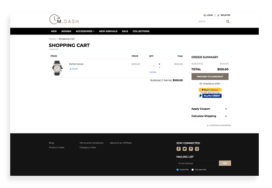The image size is (272, 188).
Task: Increase quantity with the up arrow
Action: pyautogui.click(x=160, y=64)
